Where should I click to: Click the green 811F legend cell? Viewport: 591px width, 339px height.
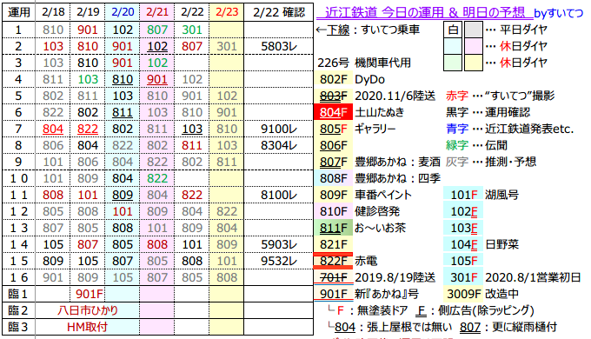pos(333,228)
